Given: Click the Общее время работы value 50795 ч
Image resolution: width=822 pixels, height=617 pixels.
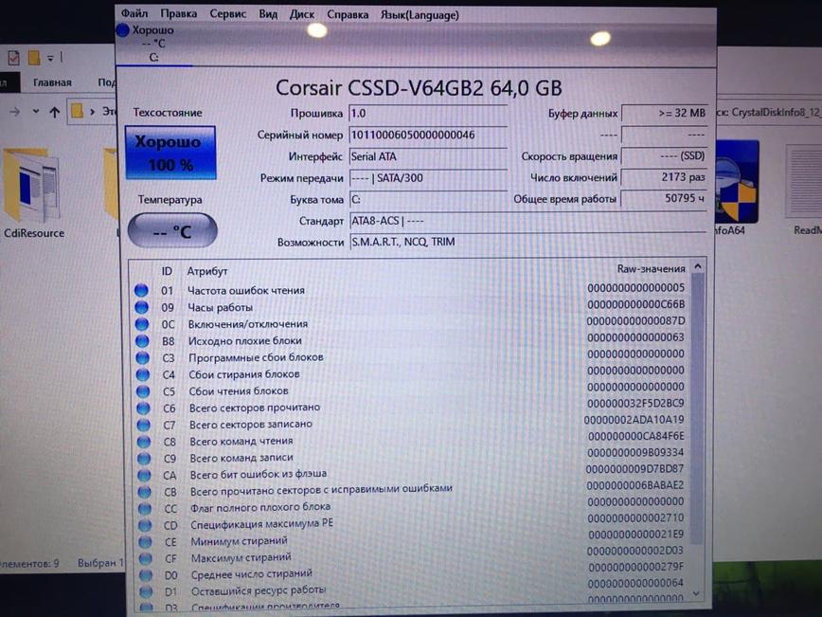Looking at the screenshot, I should pyautogui.click(x=664, y=198).
